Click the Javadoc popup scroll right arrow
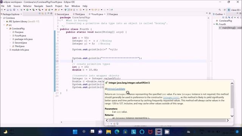This screenshot has height=136, width=242. [228, 120]
